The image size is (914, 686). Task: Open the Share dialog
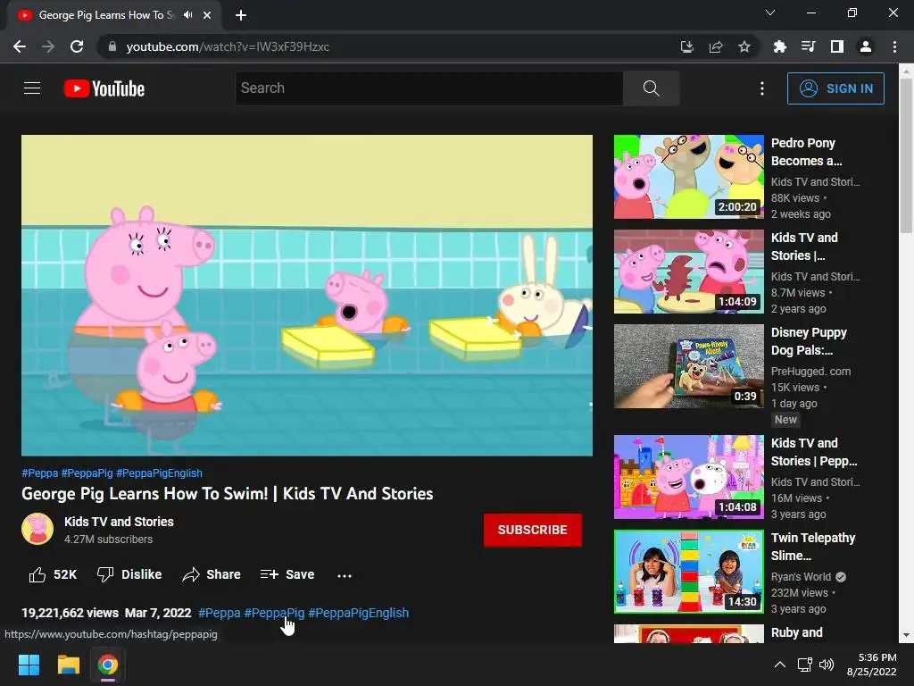point(212,574)
